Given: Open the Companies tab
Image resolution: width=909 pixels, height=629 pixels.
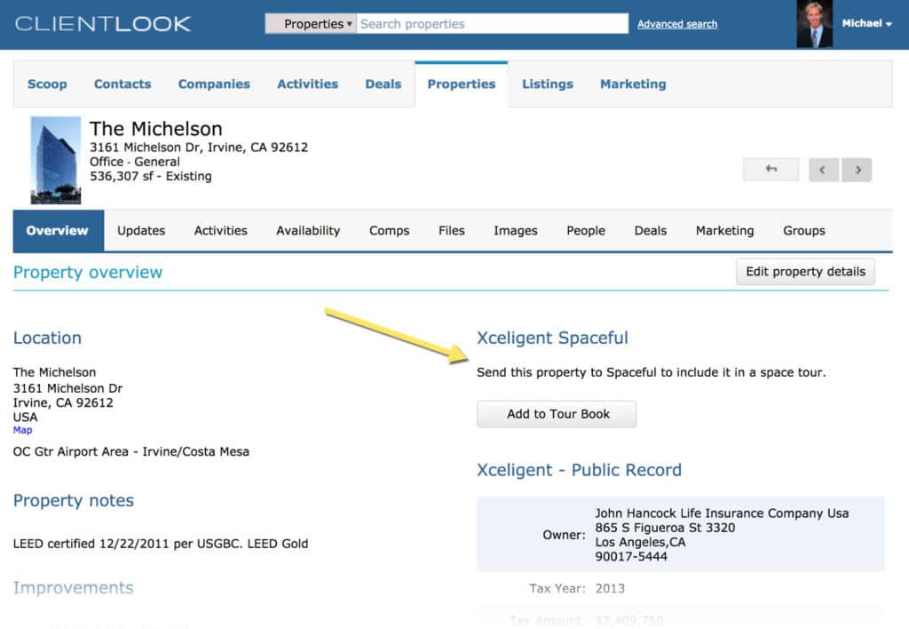Looking at the screenshot, I should click(x=214, y=84).
